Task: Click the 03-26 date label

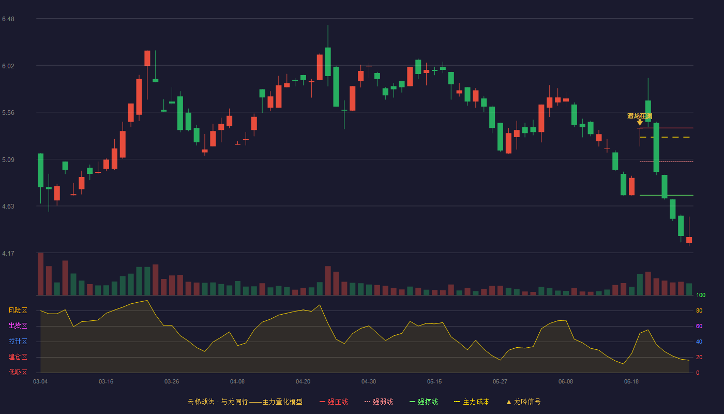Action: click(172, 381)
